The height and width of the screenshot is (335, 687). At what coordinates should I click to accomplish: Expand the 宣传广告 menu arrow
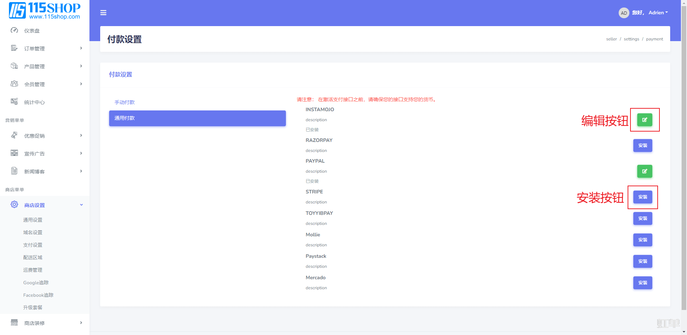pyautogui.click(x=81, y=153)
